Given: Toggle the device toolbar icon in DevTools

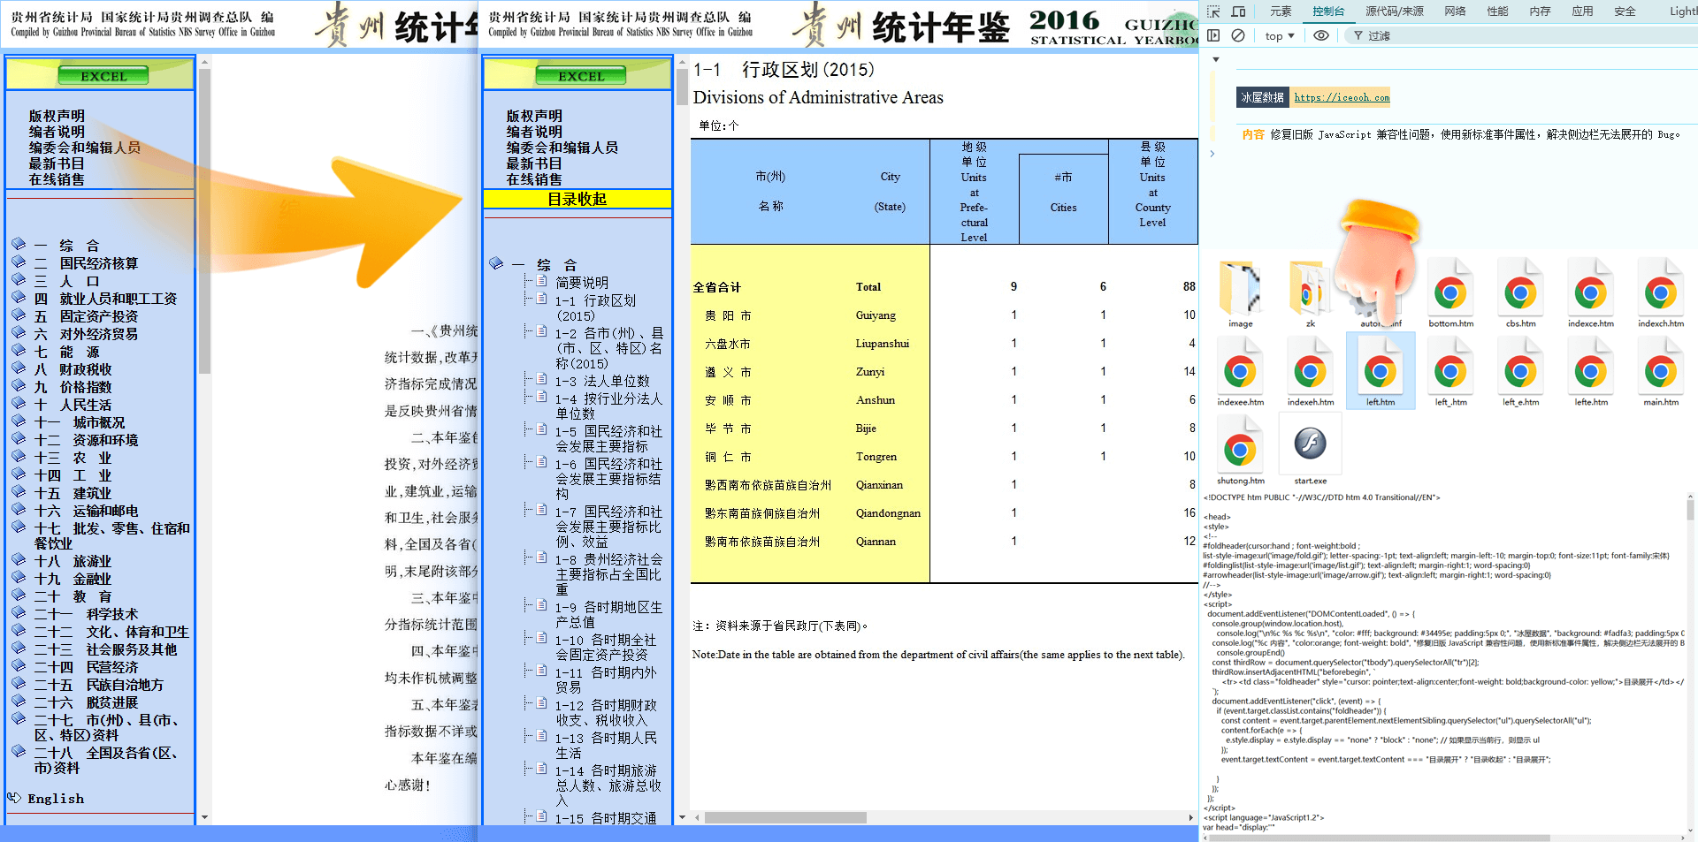Looking at the screenshot, I should (1238, 11).
